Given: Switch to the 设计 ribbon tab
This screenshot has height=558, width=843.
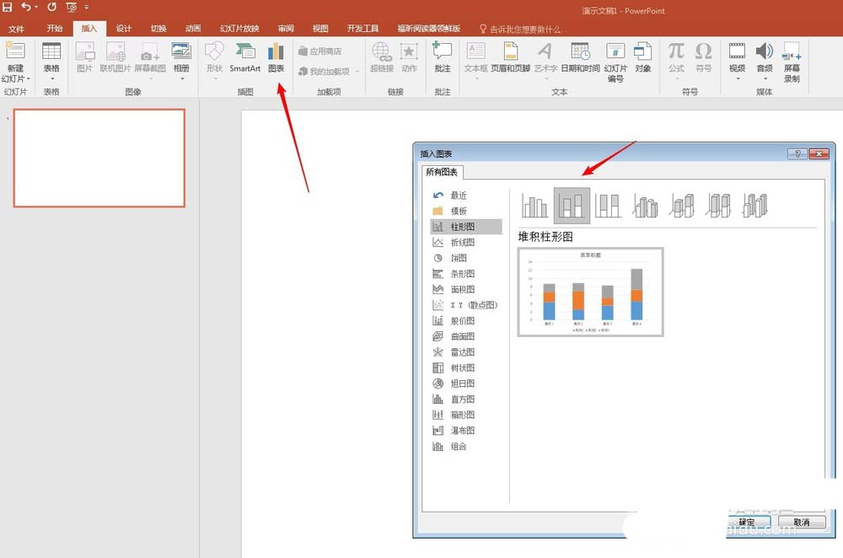Looking at the screenshot, I should (123, 29).
